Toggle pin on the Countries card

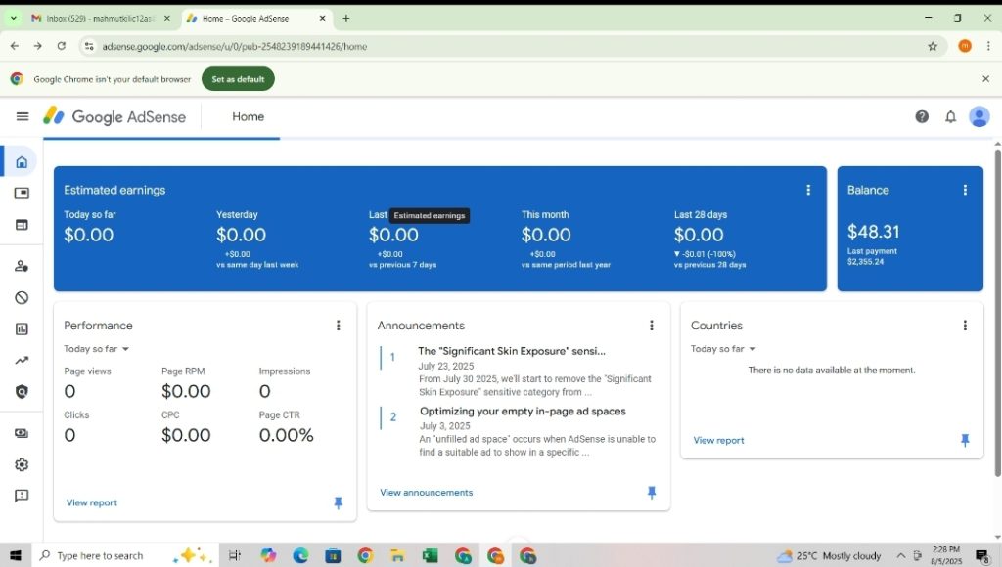tap(965, 441)
